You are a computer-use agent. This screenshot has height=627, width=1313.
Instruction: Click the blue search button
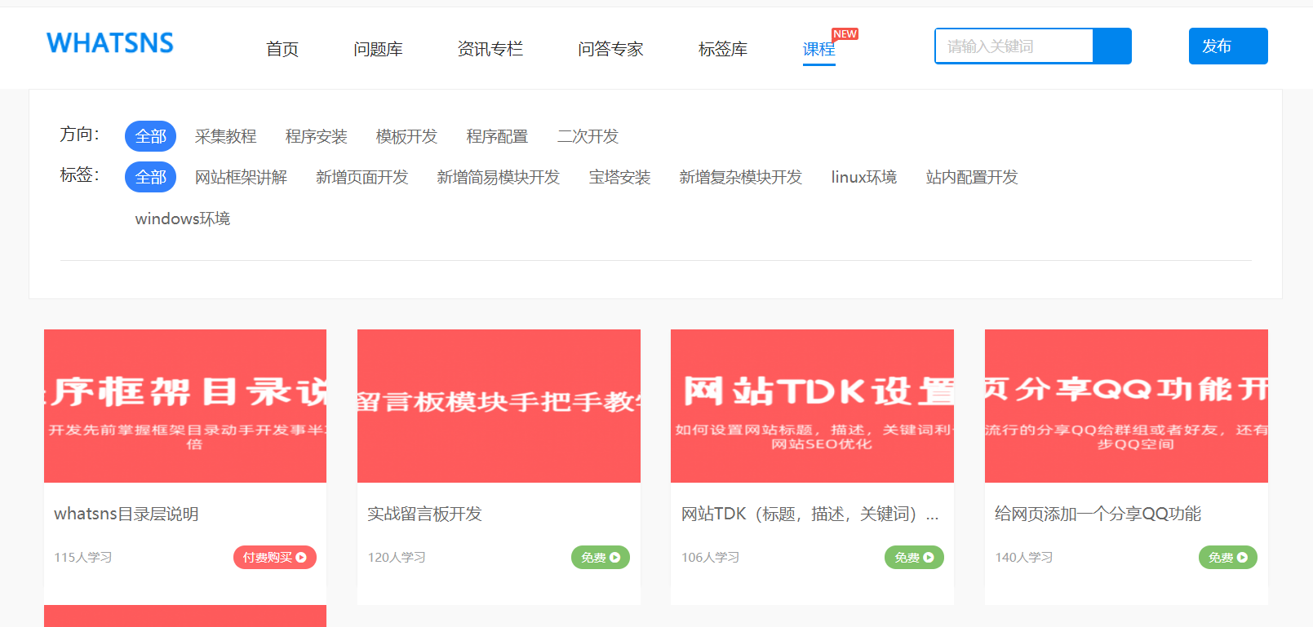coord(1112,46)
